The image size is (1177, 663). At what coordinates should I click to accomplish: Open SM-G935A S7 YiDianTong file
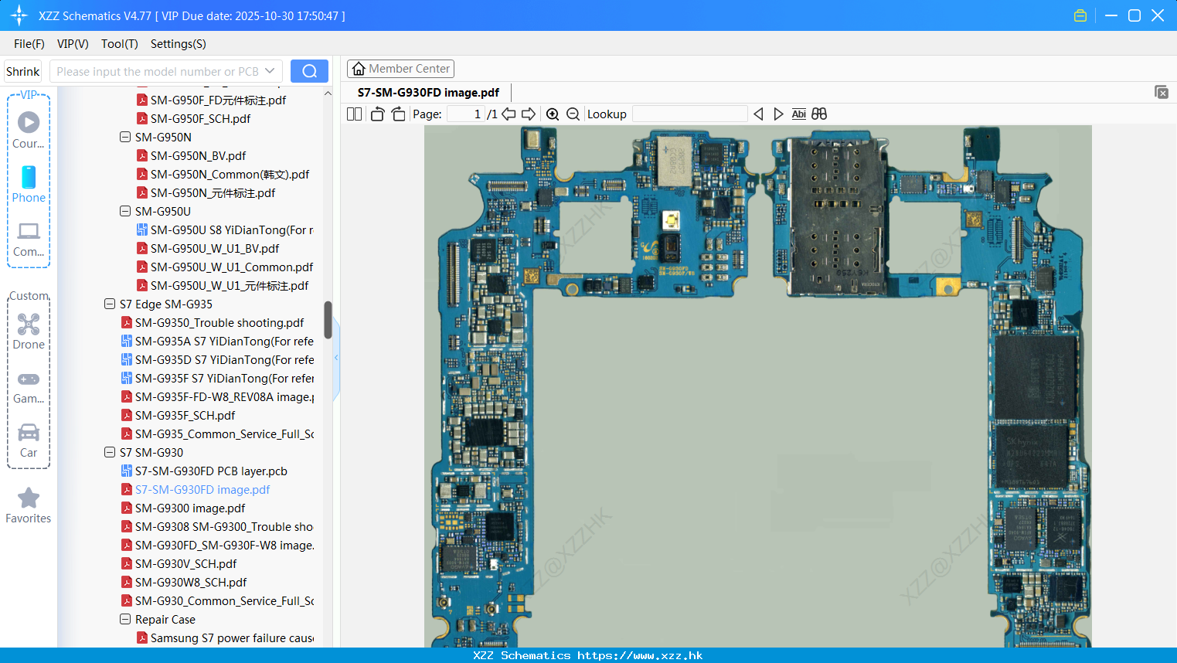coord(224,341)
